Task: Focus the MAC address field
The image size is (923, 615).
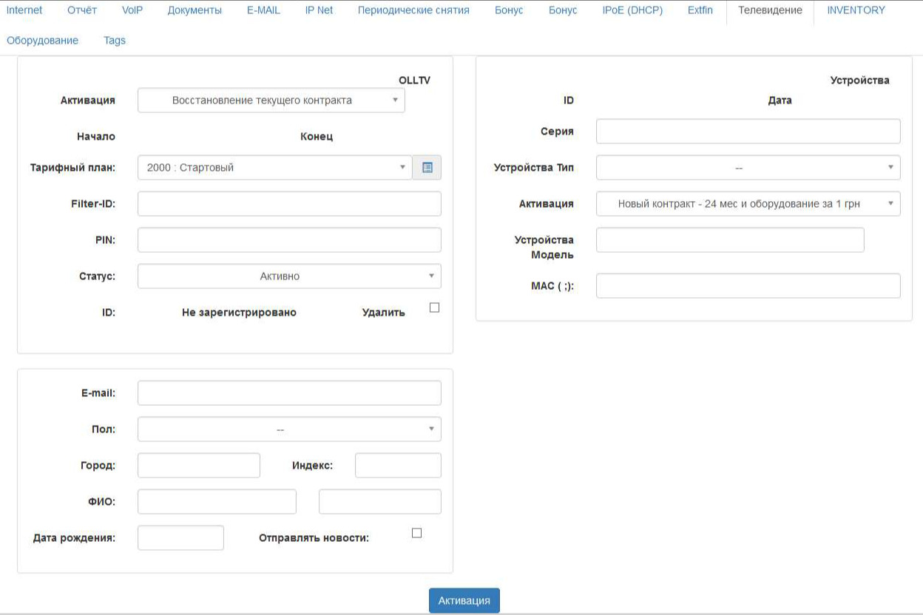Action: coord(748,286)
